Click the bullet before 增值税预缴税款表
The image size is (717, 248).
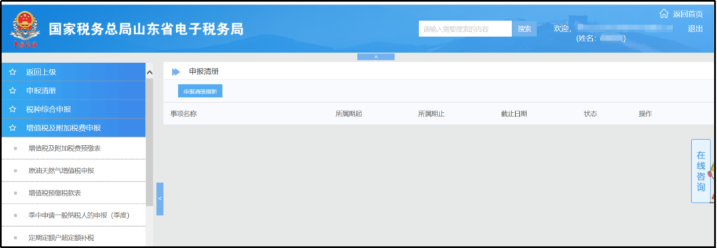tap(15, 193)
